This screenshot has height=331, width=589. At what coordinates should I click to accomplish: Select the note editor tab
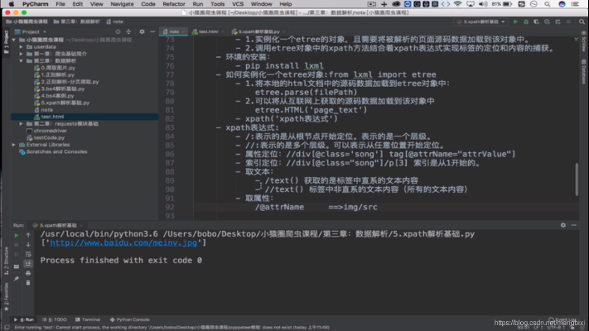(x=173, y=32)
